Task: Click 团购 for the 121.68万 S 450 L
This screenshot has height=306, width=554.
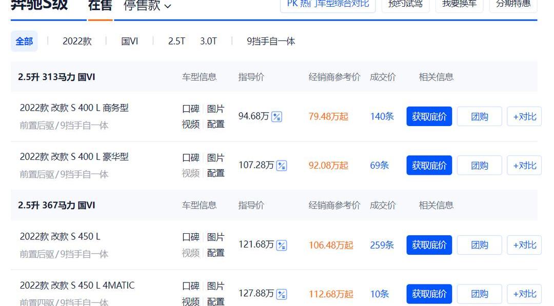Action: click(x=480, y=245)
